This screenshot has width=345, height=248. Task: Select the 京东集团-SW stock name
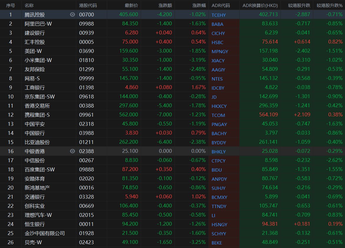[40, 97]
